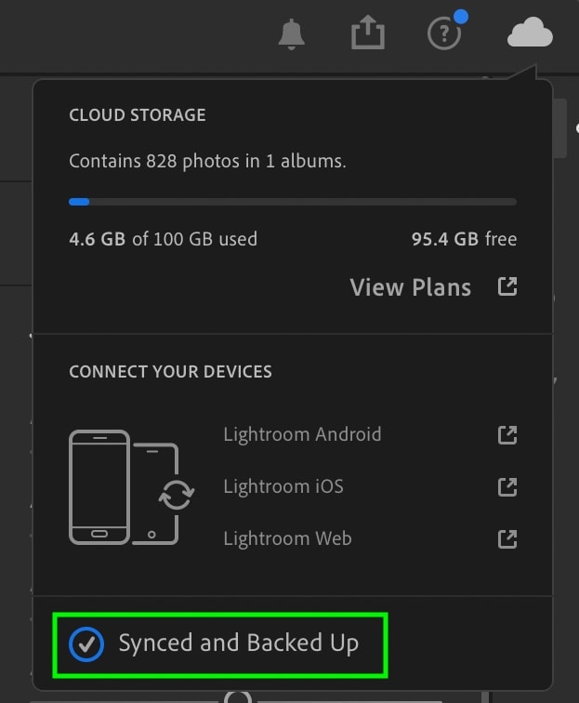
Task: Open Lightroom Android external link icon
Action: pos(507,435)
